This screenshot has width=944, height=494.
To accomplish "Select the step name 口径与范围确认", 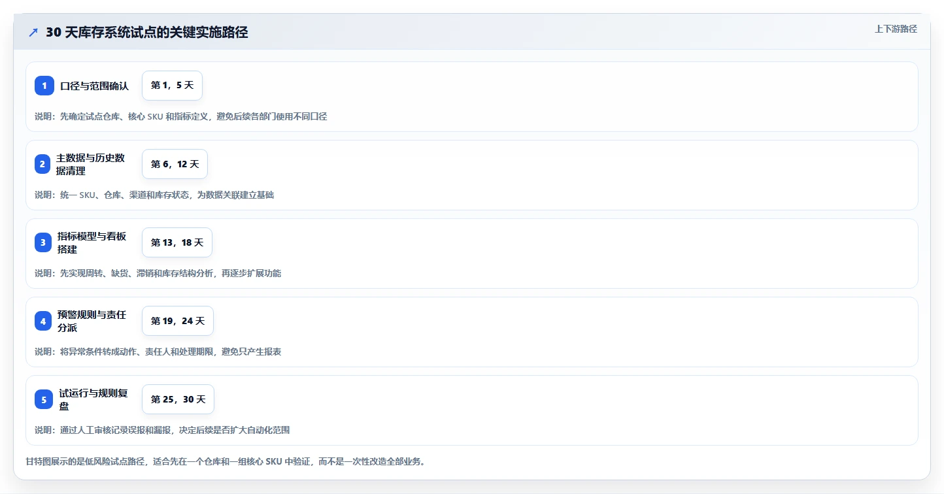I will click(95, 86).
